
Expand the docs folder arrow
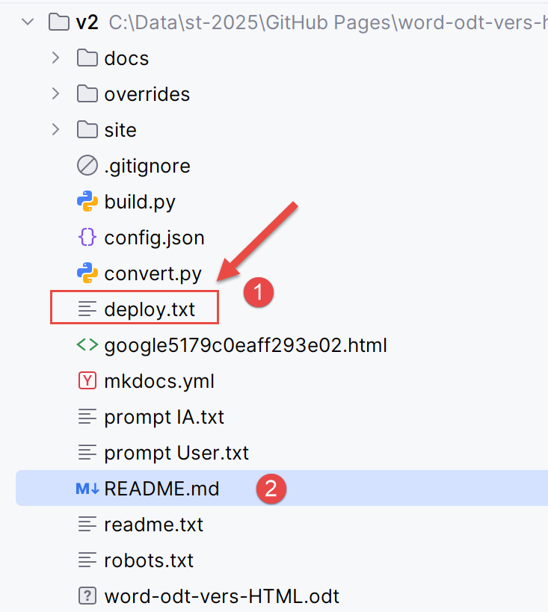click(x=55, y=58)
